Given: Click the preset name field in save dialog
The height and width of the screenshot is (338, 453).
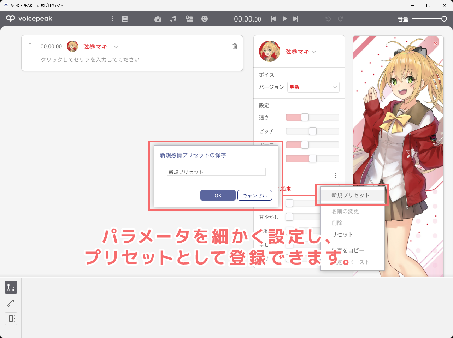Looking at the screenshot, I should (x=216, y=172).
